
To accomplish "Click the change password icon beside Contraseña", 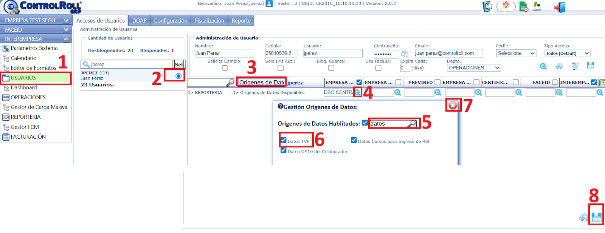I will point(405,54).
